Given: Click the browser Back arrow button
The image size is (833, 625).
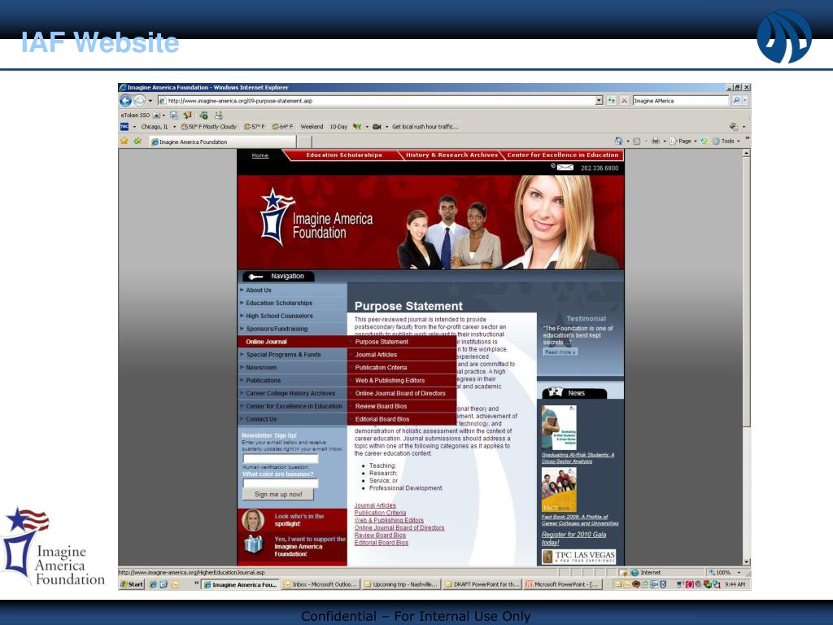Looking at the screenshot, I should pos(125,100).
